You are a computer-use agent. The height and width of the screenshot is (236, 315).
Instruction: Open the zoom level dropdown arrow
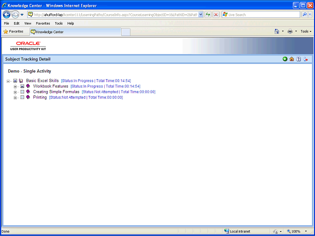coord(306,232)
